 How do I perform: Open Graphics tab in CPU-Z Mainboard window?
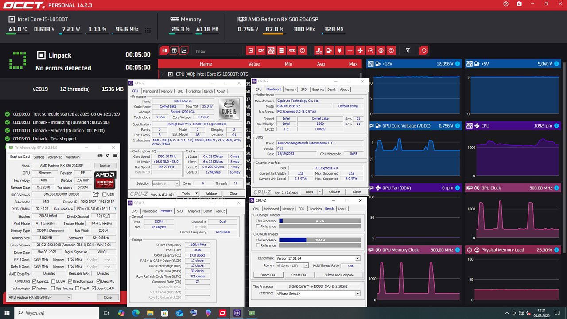318,89
